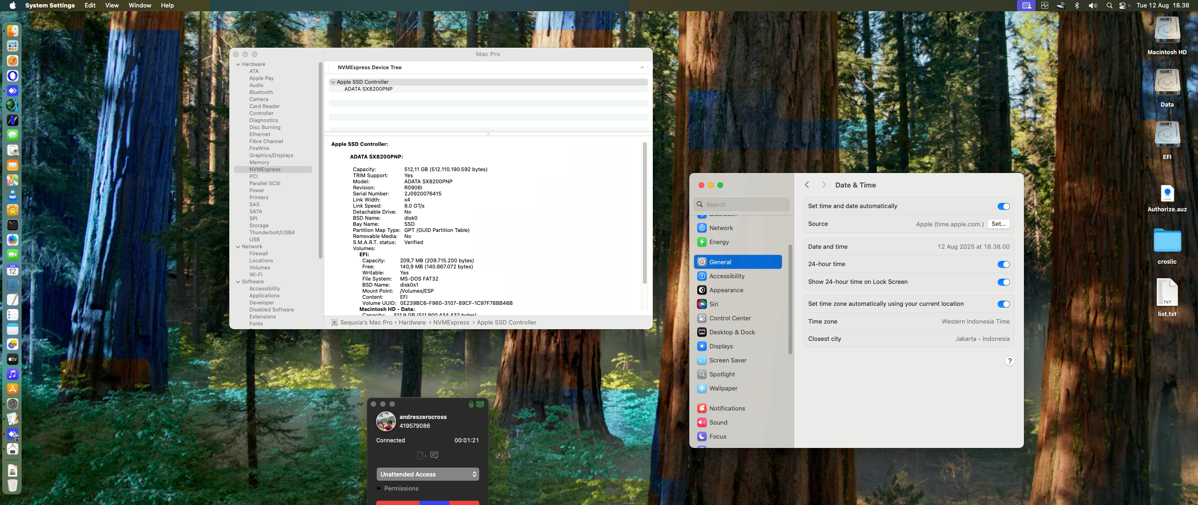Image resolution: width=1198 pixels, height=505 pixels.
Task: Click the help question mark button
Action: pos(1009,361)
